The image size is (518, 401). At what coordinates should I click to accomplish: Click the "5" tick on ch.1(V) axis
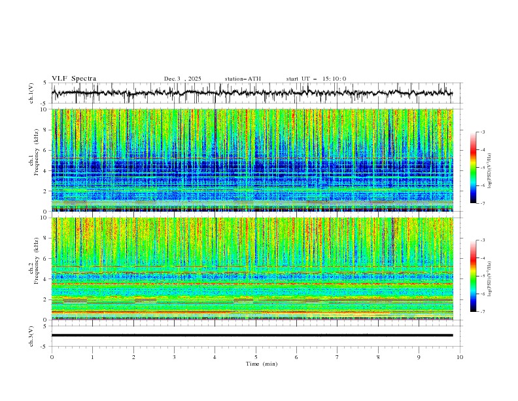45,83
